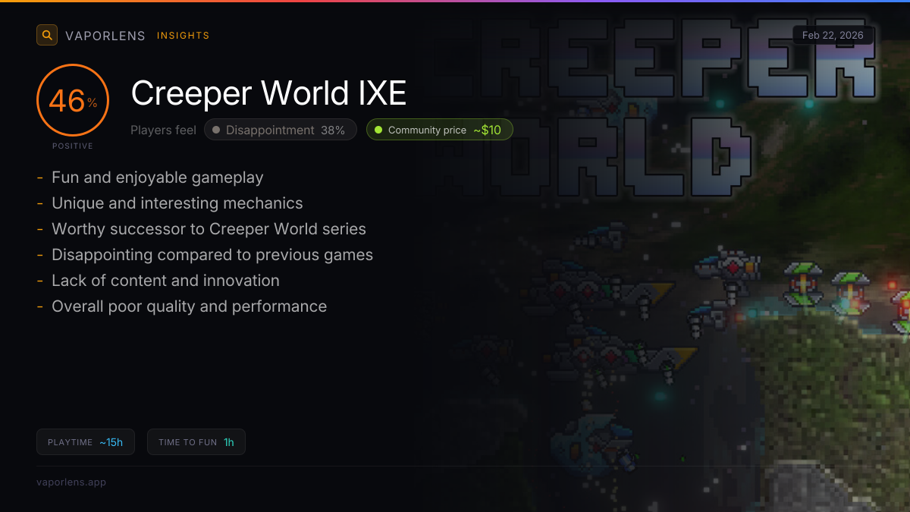Select the INSIGHTS label

[x=184, y=36]
